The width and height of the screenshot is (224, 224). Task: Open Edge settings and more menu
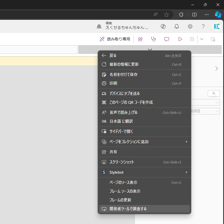click(207, 15)
